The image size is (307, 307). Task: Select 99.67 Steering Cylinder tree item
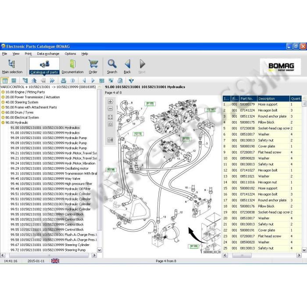50,245
